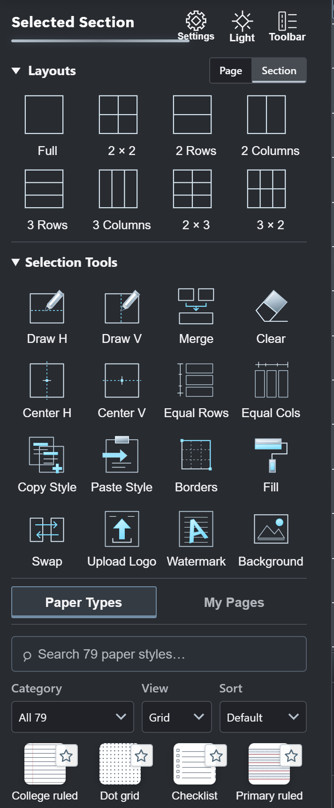The width and height of the screenshot is (334, 808).
Task: Star the Dot grid paper style
Action: [141, 756]
